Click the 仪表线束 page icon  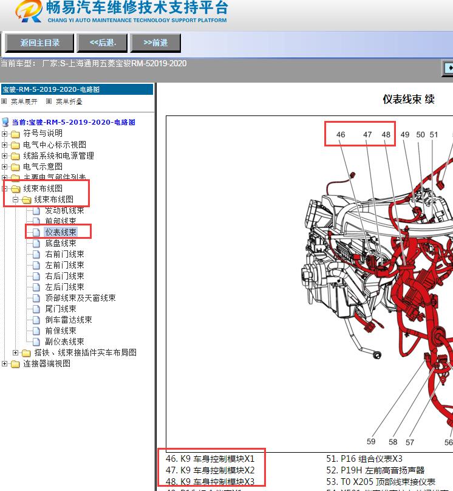[x=36, y=232]
